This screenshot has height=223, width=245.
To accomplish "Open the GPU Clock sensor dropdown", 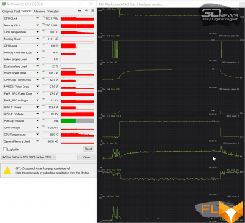I will tap(37, 18).
